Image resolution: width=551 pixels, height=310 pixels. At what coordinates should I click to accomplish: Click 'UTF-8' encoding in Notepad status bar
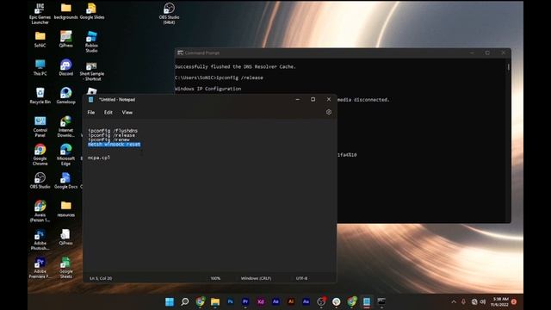pyautogui.click(x=301, y=278)
